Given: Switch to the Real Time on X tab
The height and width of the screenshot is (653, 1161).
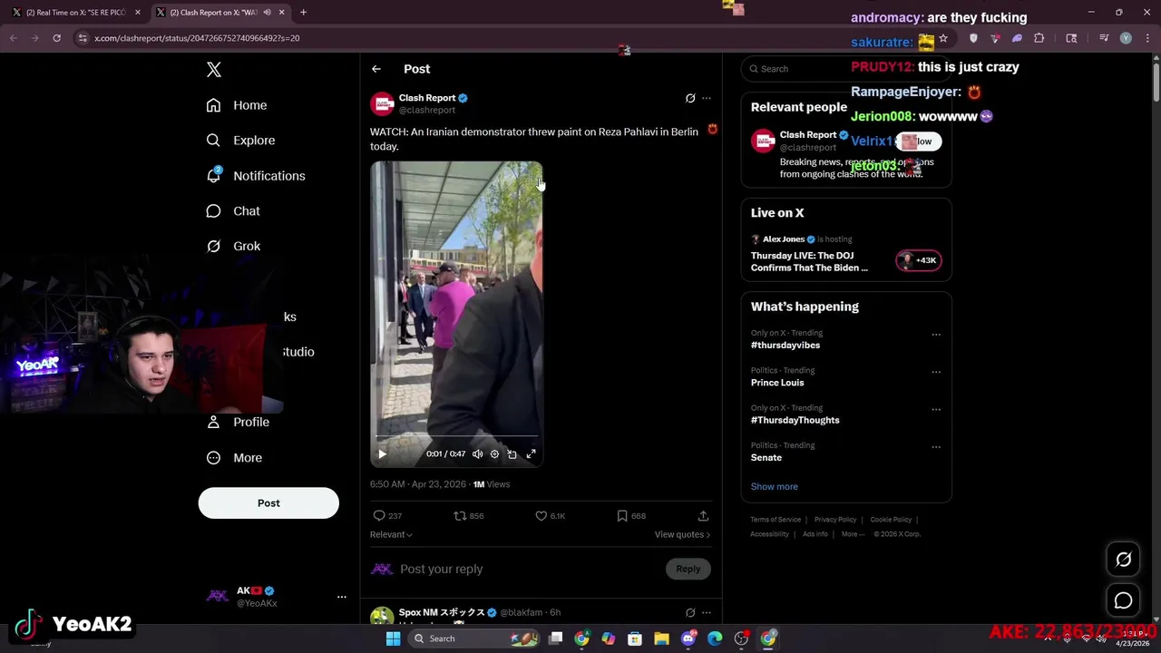Looking at the screenshot, I should pos(75,13).
